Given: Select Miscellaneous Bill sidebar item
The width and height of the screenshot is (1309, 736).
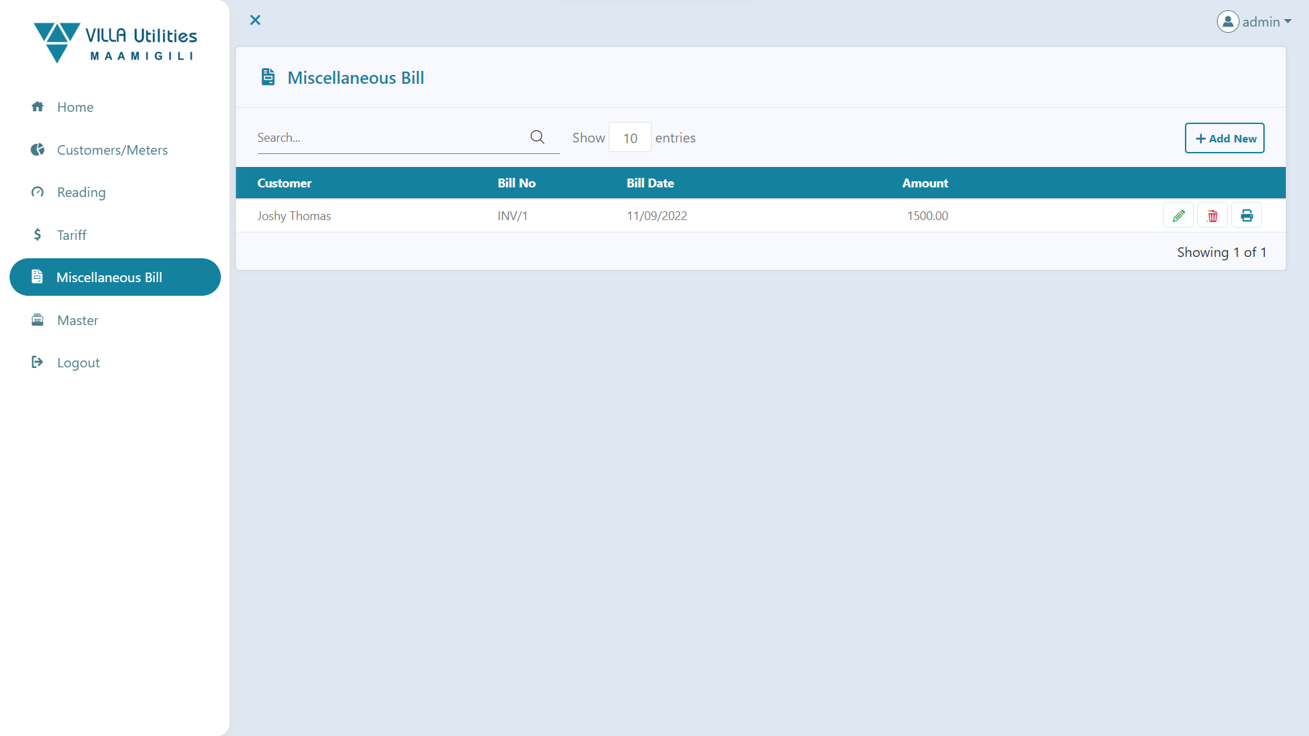Looking at the screenshot, I should (109, 277).
